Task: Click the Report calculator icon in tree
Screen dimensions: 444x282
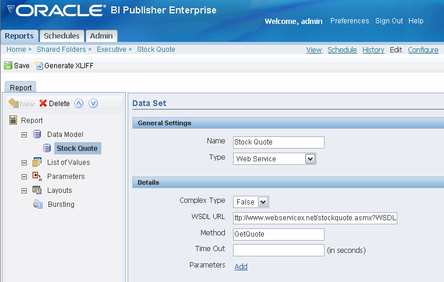Action: pyautogui.click(x=13, y=120)
